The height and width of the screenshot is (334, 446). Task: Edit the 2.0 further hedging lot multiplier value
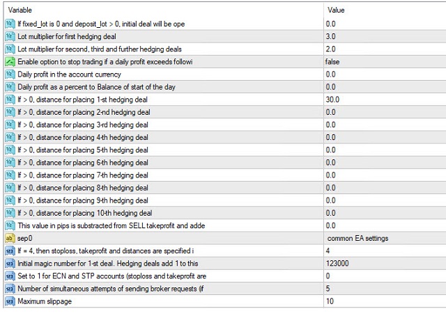pos(330,49)
